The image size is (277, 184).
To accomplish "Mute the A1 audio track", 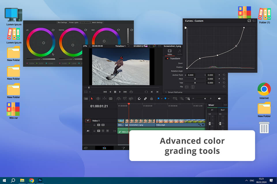I will click(x=107, y=131).
